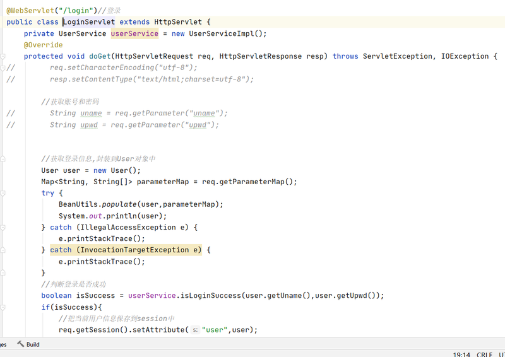Click UserServiceImpl constructor call

pos(227,33)
